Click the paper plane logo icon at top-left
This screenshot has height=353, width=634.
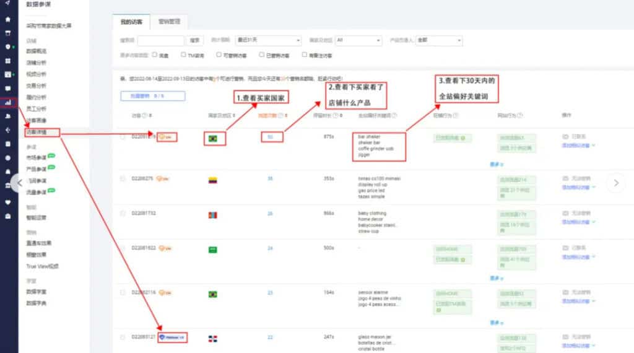pos(7,4)
